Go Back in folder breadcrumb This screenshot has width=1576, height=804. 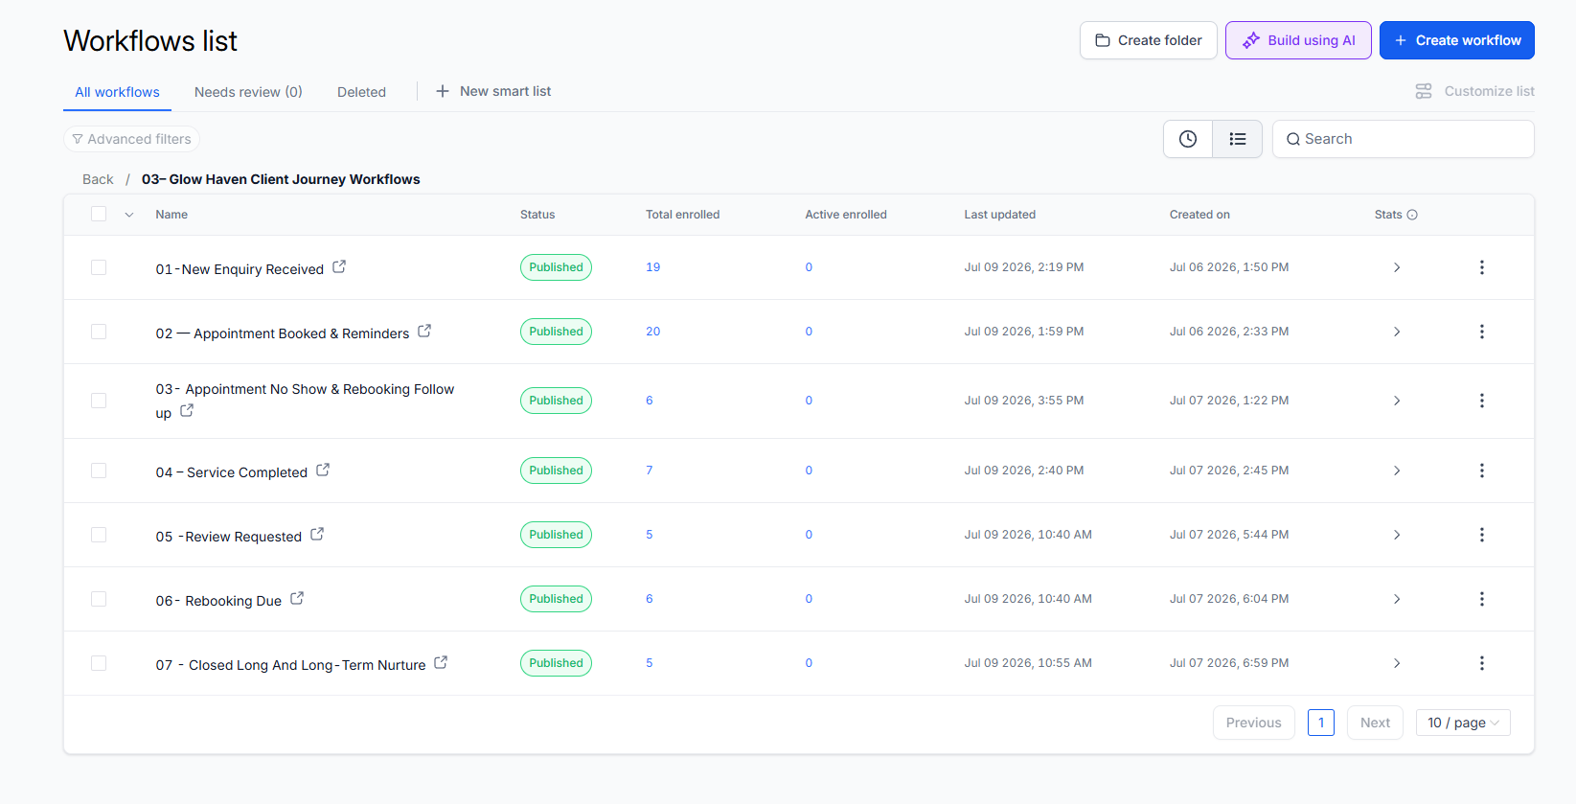pos(98,179)
